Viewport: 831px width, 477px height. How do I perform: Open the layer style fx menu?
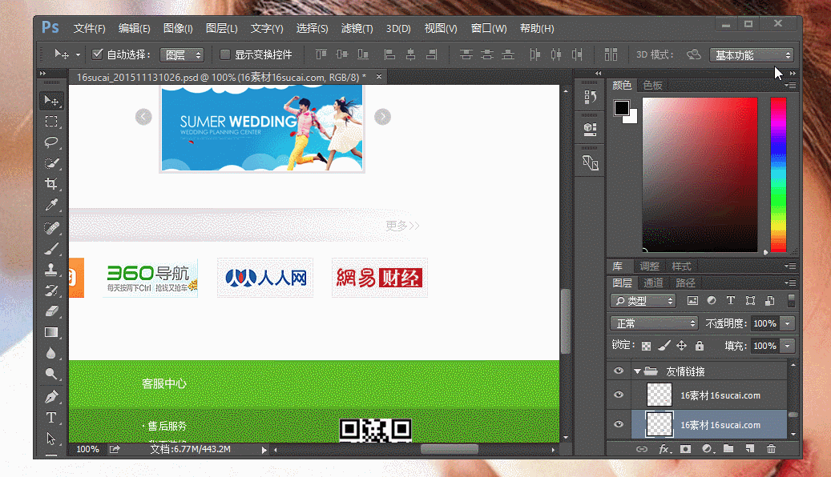pos(664,449)
